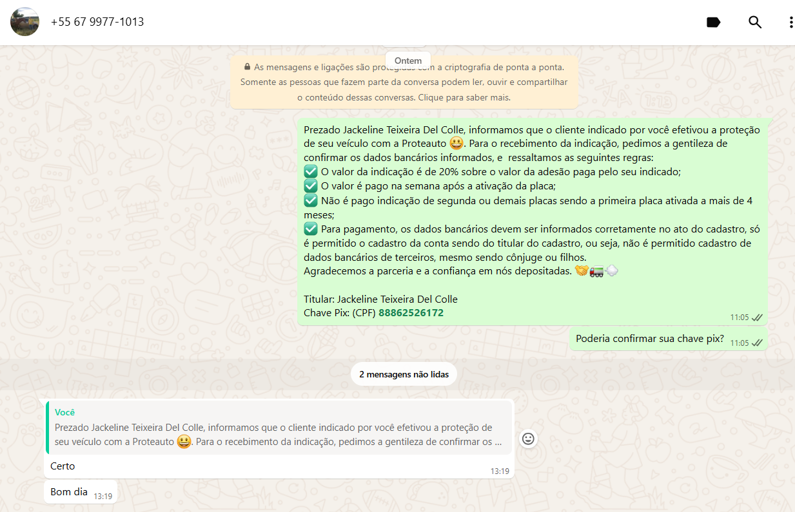Screen dimensions: 795x512
Task: Open the three-dot chat menu
Action: click(790, 23)
